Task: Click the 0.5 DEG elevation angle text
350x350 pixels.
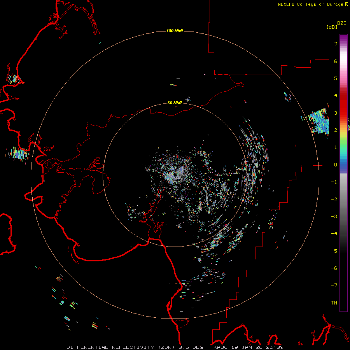Action: pos(191,347)
